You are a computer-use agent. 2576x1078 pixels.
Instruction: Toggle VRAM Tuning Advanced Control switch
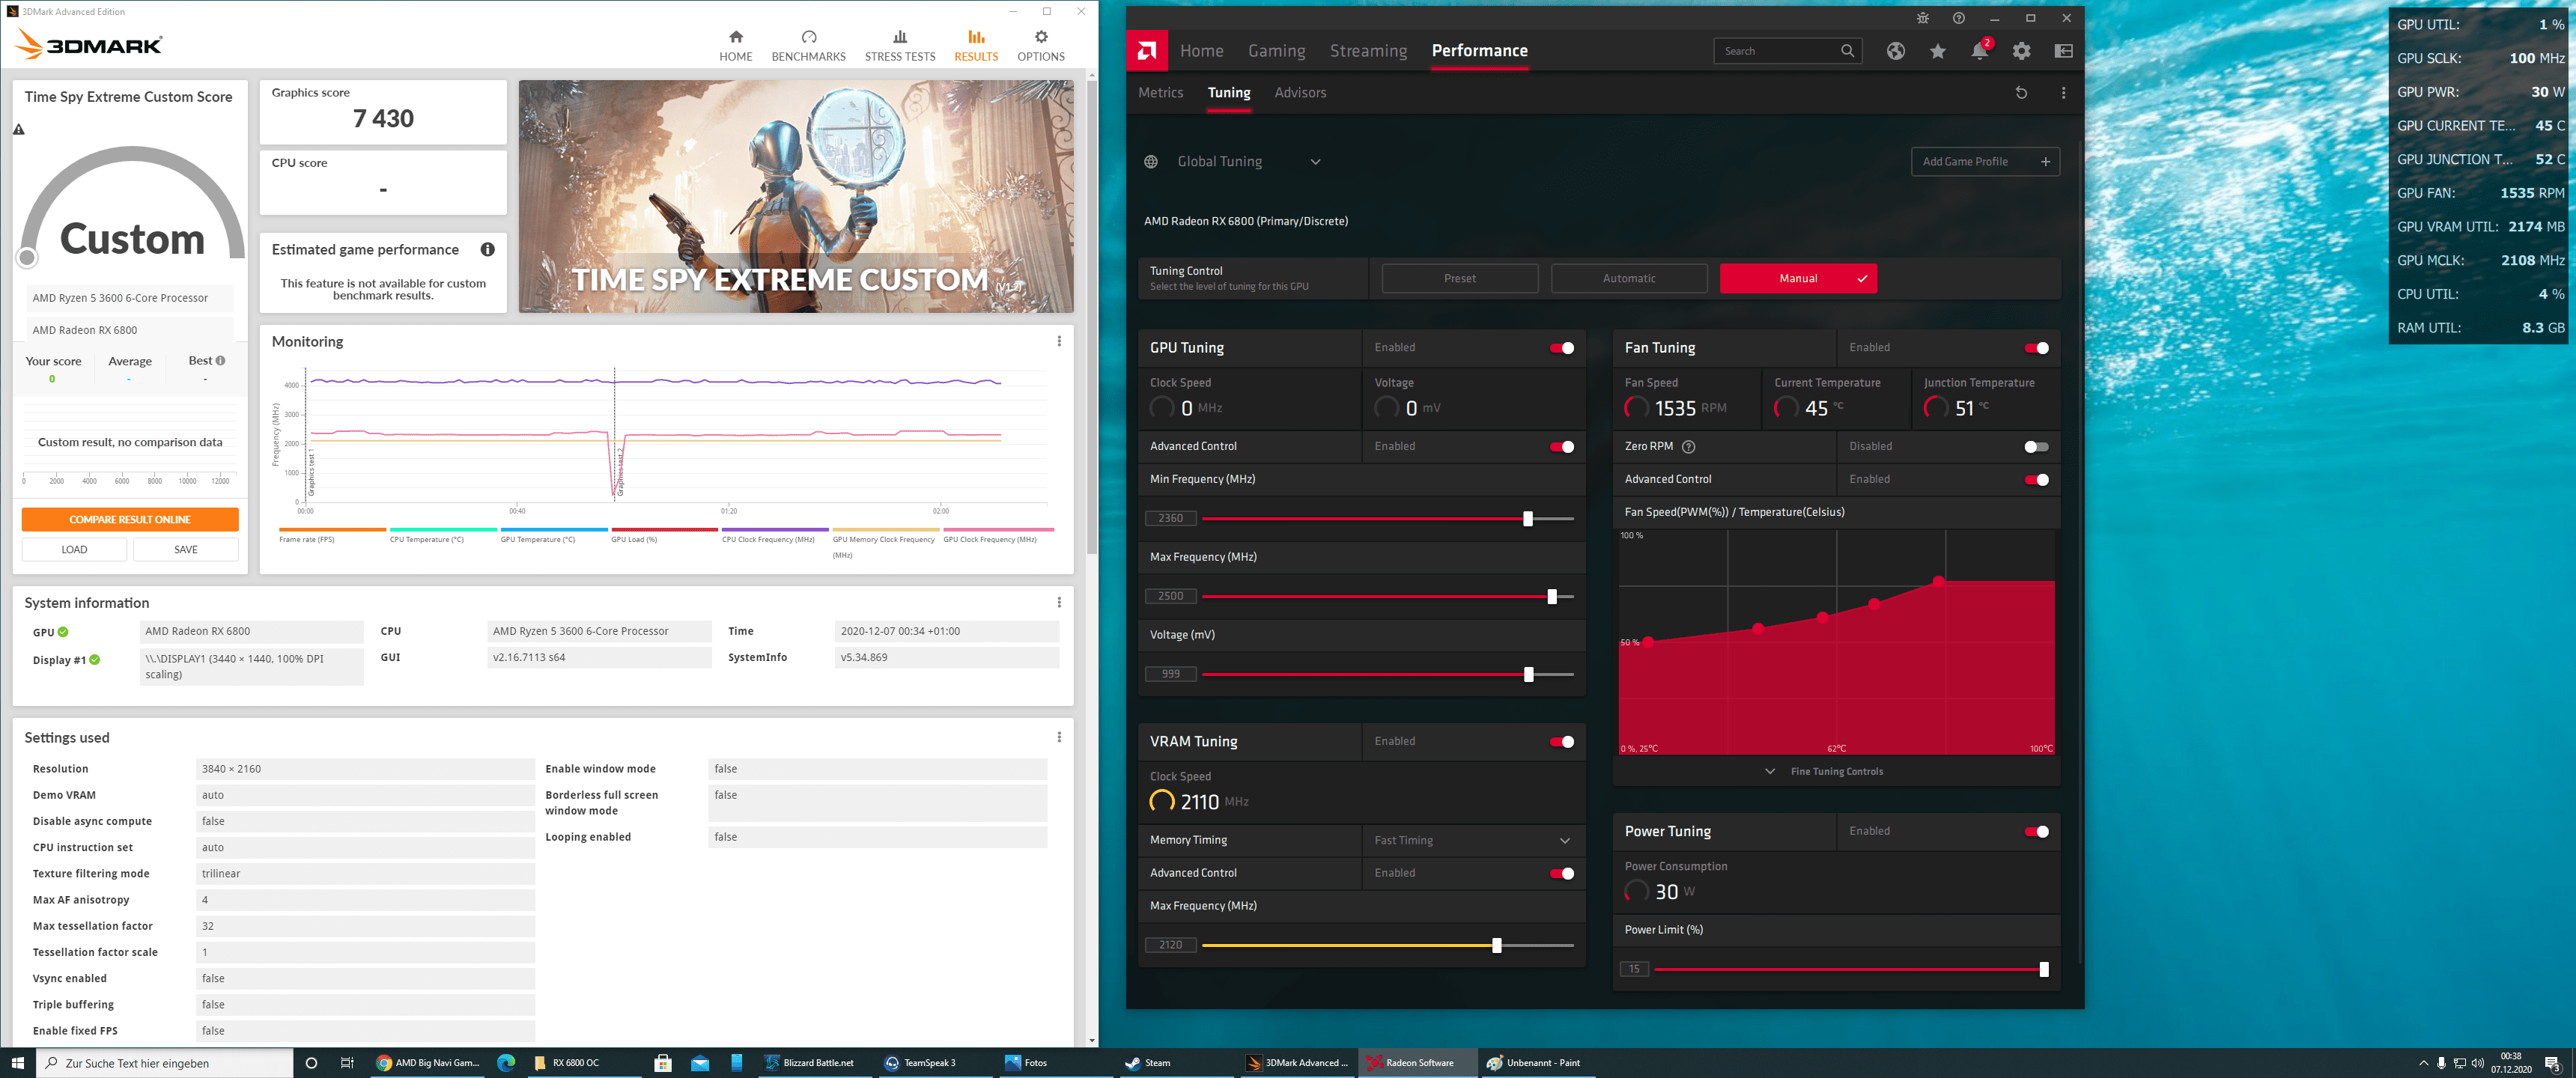tap(1562, 874)
